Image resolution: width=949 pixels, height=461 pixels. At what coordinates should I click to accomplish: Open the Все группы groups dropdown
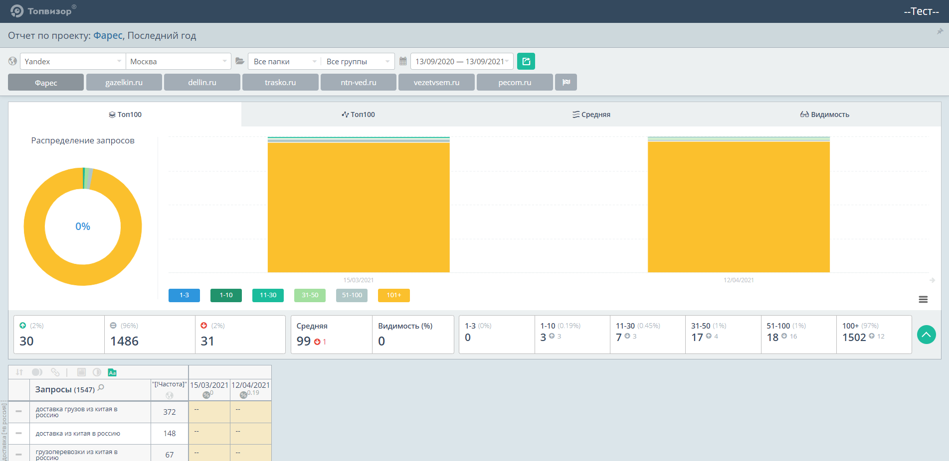(x=358, y=61)
